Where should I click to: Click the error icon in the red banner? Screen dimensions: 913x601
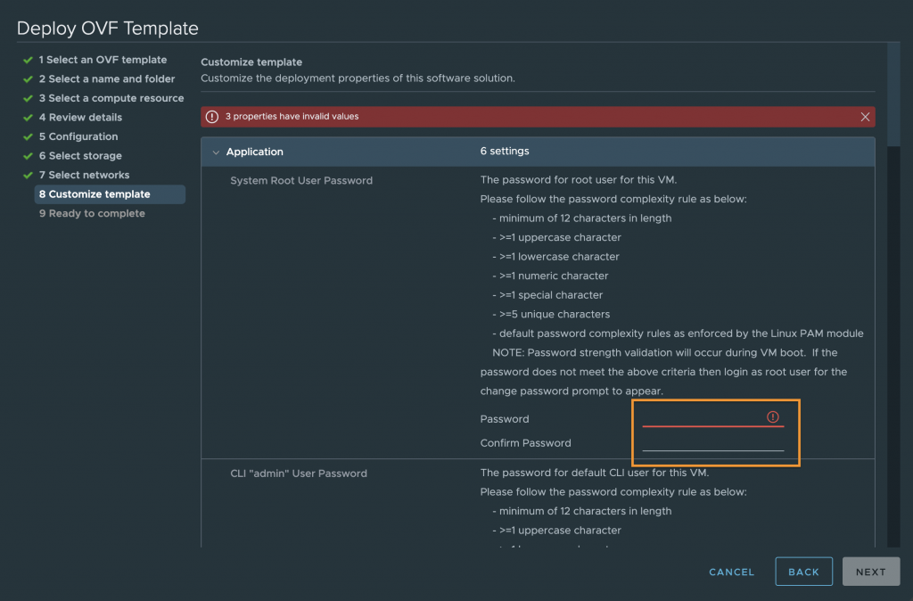pos(212,117)
